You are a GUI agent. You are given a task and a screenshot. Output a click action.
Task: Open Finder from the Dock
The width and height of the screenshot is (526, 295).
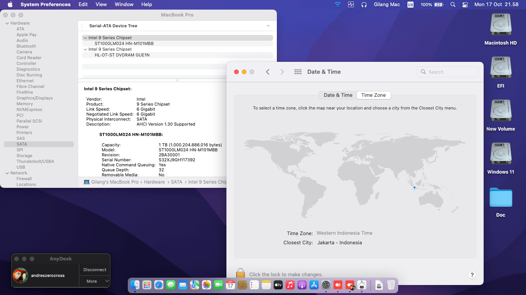[135, 285]
